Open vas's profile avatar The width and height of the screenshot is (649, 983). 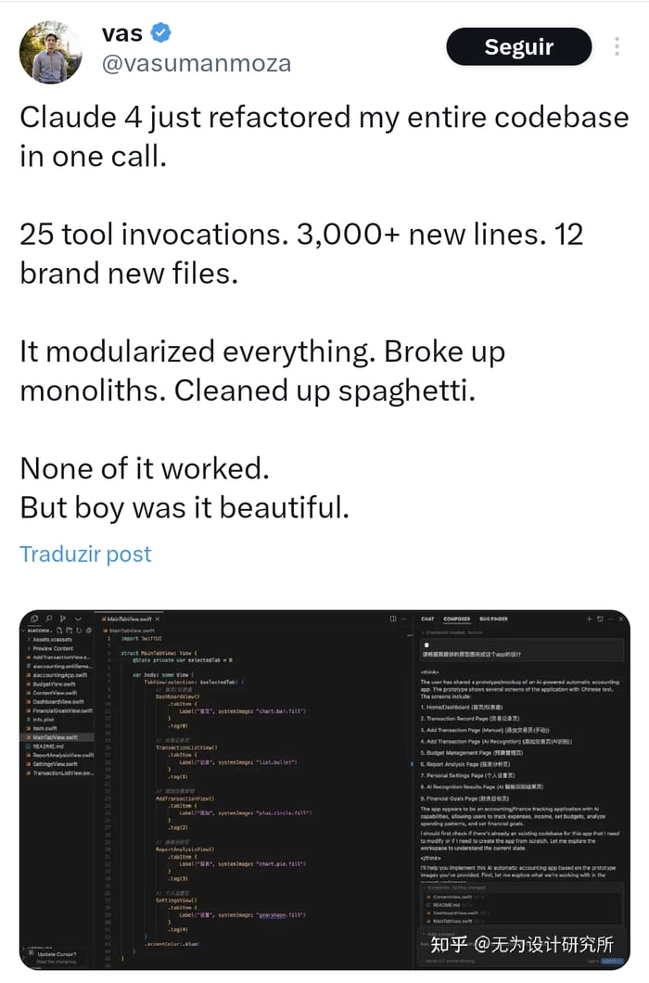pos(50,53)
